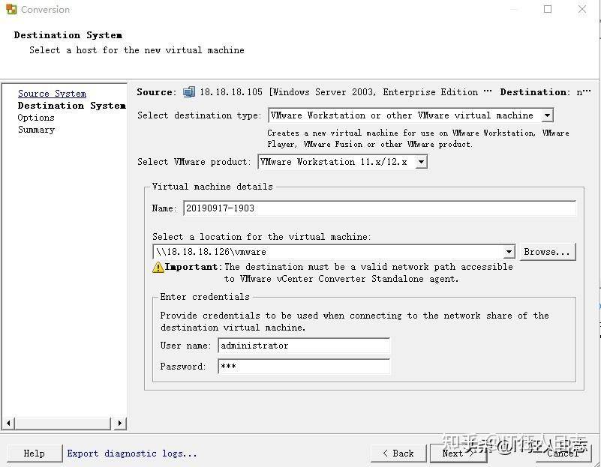The width and height of the screenshot is (601, 467).
Task: Click the virtual machine Name field
Action: click(380, 208)
